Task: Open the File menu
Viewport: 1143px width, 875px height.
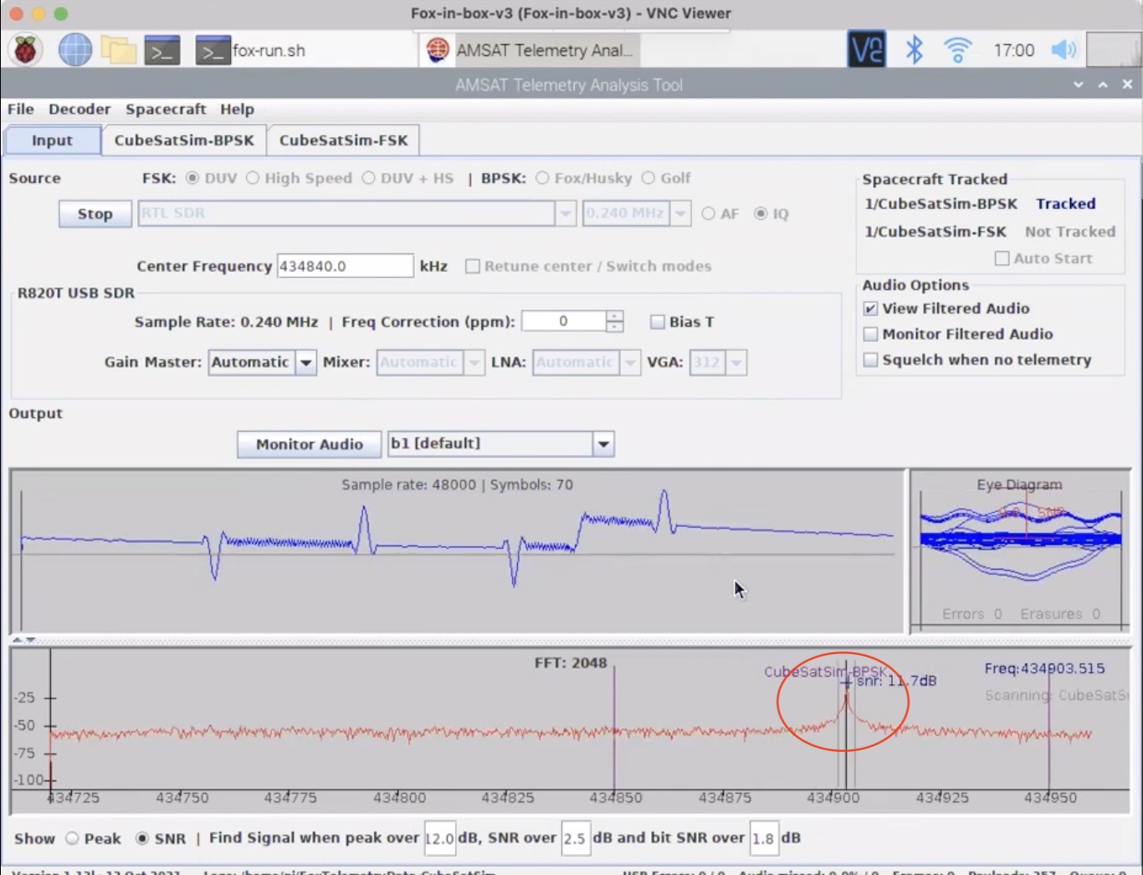Action: point(21,109)
